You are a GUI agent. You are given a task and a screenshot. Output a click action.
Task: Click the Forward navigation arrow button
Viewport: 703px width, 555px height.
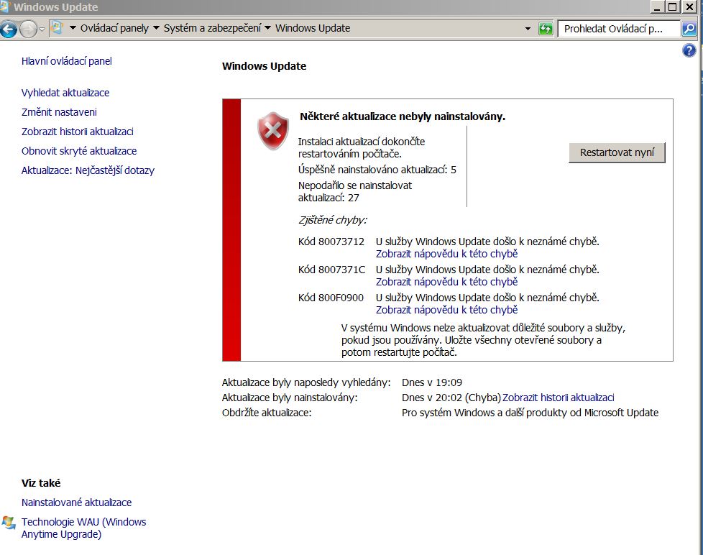pyautogui.click(x=28, y=29)
